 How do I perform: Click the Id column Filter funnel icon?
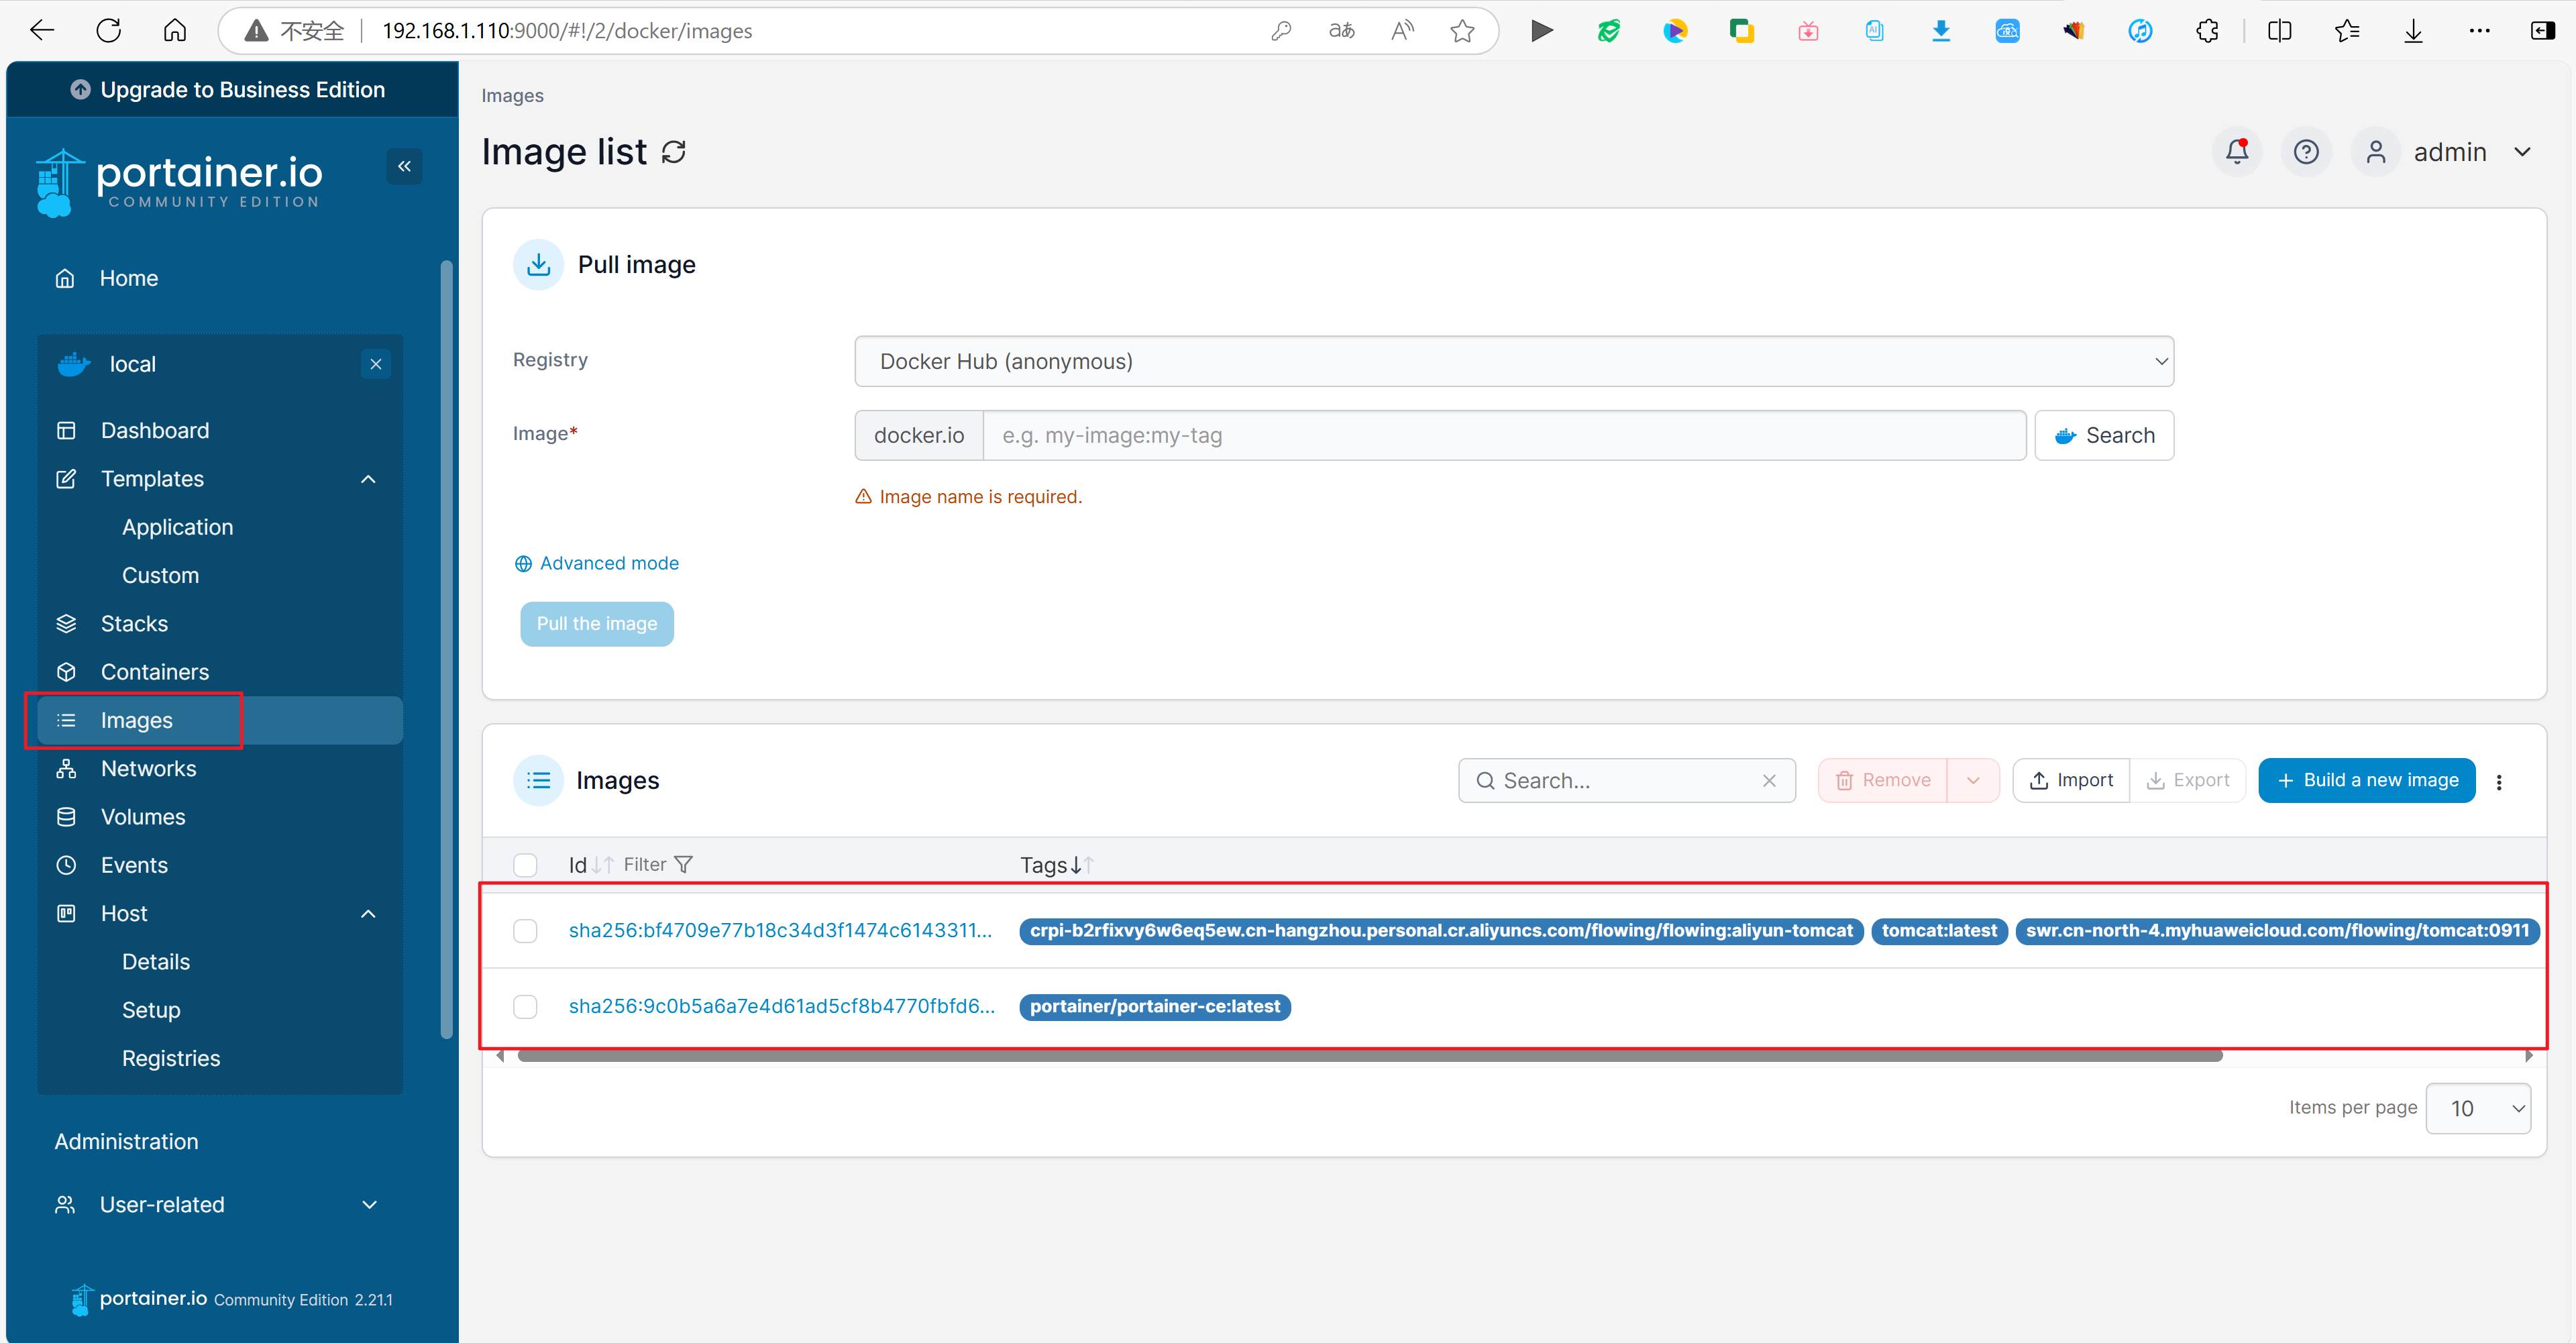tap(684, 864)
